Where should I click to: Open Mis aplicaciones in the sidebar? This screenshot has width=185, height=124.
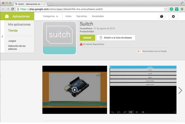(19, 24)
